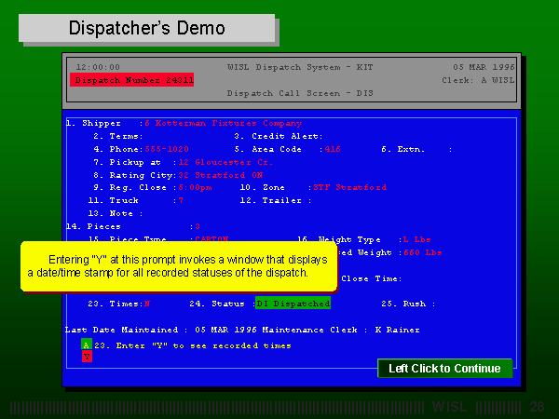Image resolution: width=559 pixels, height=419 pixels.
Task: Click the red Dispatch Number 24311 label
Action: pos(131,80)
